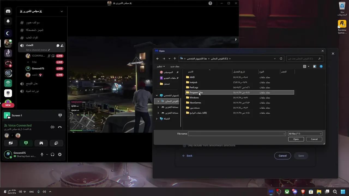Click the help question-mark icon in Discord title bar

210,3
